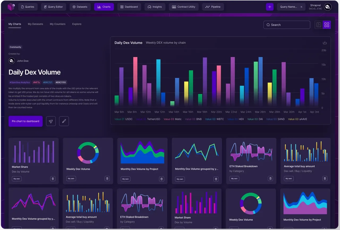Click the #OpenSea Analytics tag
The image size is (340, 230).
click(x=20, y=82)
